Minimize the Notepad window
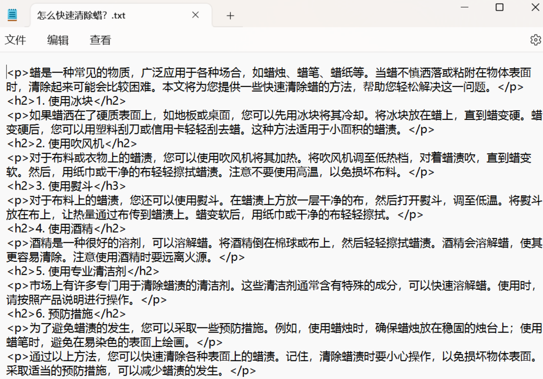The width and height of the screenshot is (543, 379). tap(464, 7)
